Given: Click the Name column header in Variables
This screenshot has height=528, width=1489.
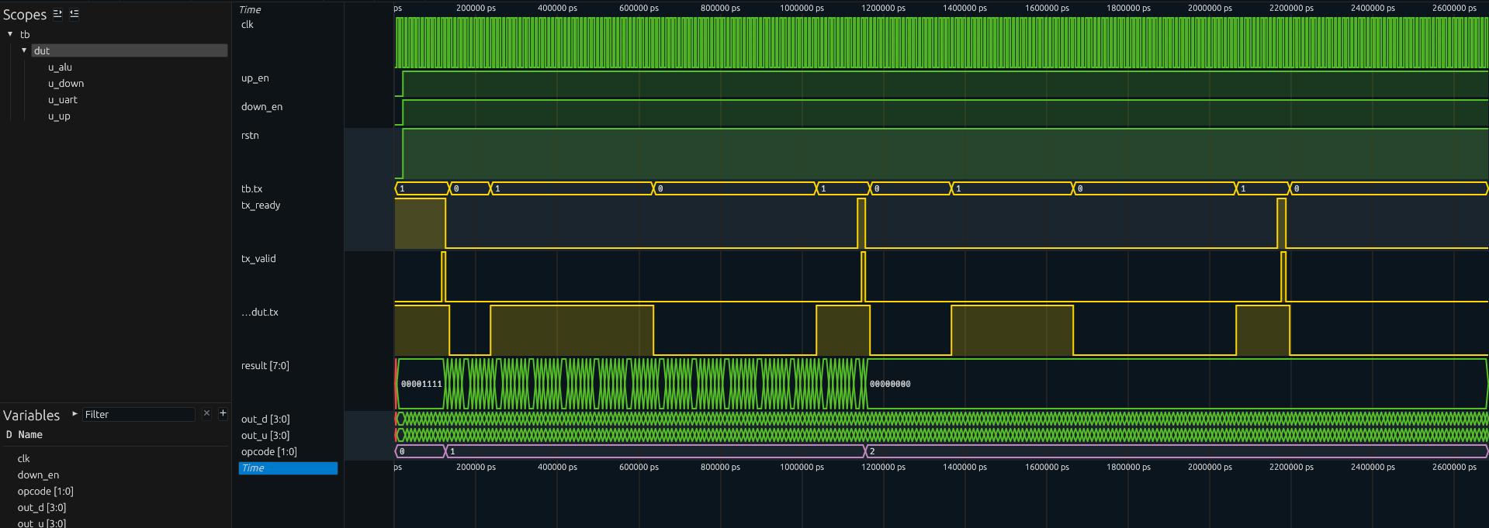Looking at the screenshot, I should (x=30, y=435).
